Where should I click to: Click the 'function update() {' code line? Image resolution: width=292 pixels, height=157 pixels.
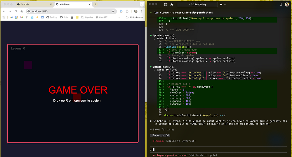(x=178, y=47)
